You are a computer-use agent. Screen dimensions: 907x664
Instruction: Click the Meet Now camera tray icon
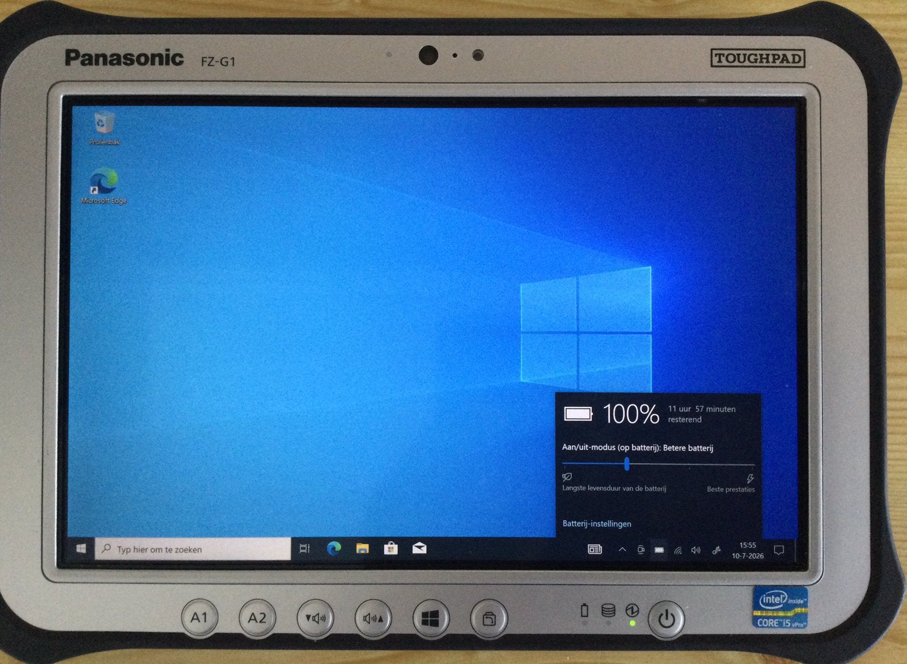point(641,550)
